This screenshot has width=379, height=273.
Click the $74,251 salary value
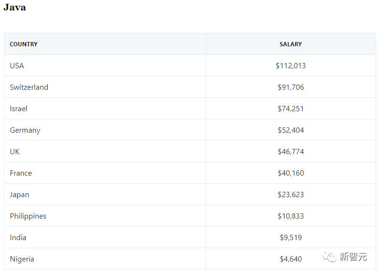[x=291, y=109]
